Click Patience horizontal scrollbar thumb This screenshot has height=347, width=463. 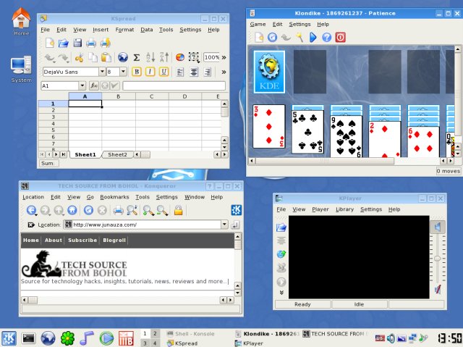[325, 161]
